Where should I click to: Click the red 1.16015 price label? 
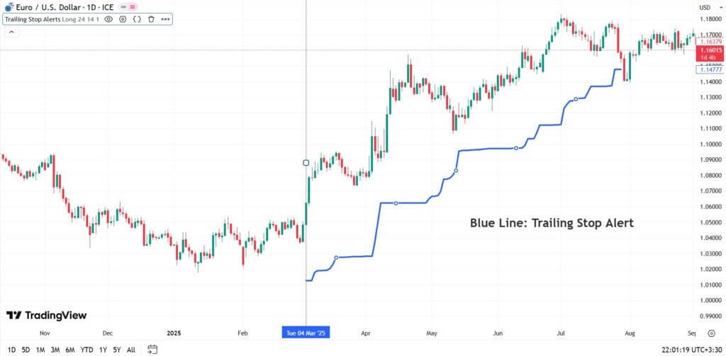pyautogui.click(x=710, y=51)
